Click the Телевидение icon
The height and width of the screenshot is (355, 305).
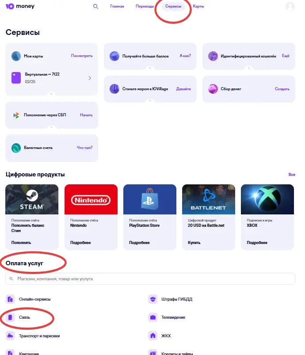tap(153, 317)
